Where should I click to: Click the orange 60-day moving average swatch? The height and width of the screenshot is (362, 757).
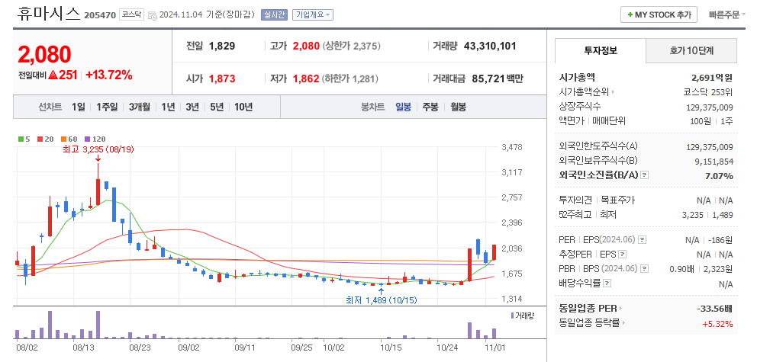63,139
